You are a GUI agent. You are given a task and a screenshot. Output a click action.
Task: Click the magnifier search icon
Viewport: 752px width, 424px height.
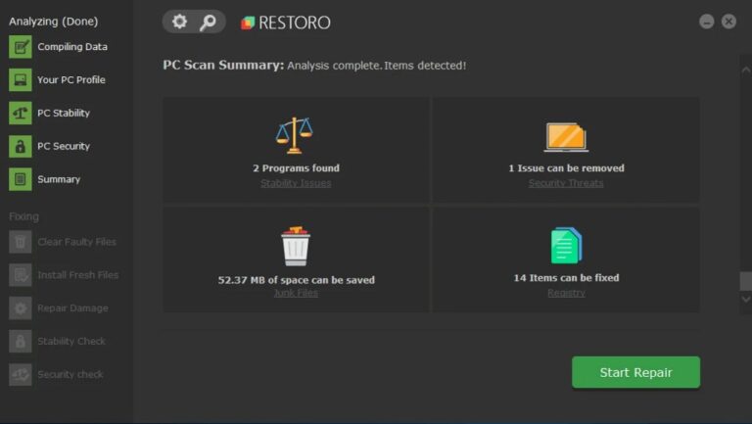208,23
